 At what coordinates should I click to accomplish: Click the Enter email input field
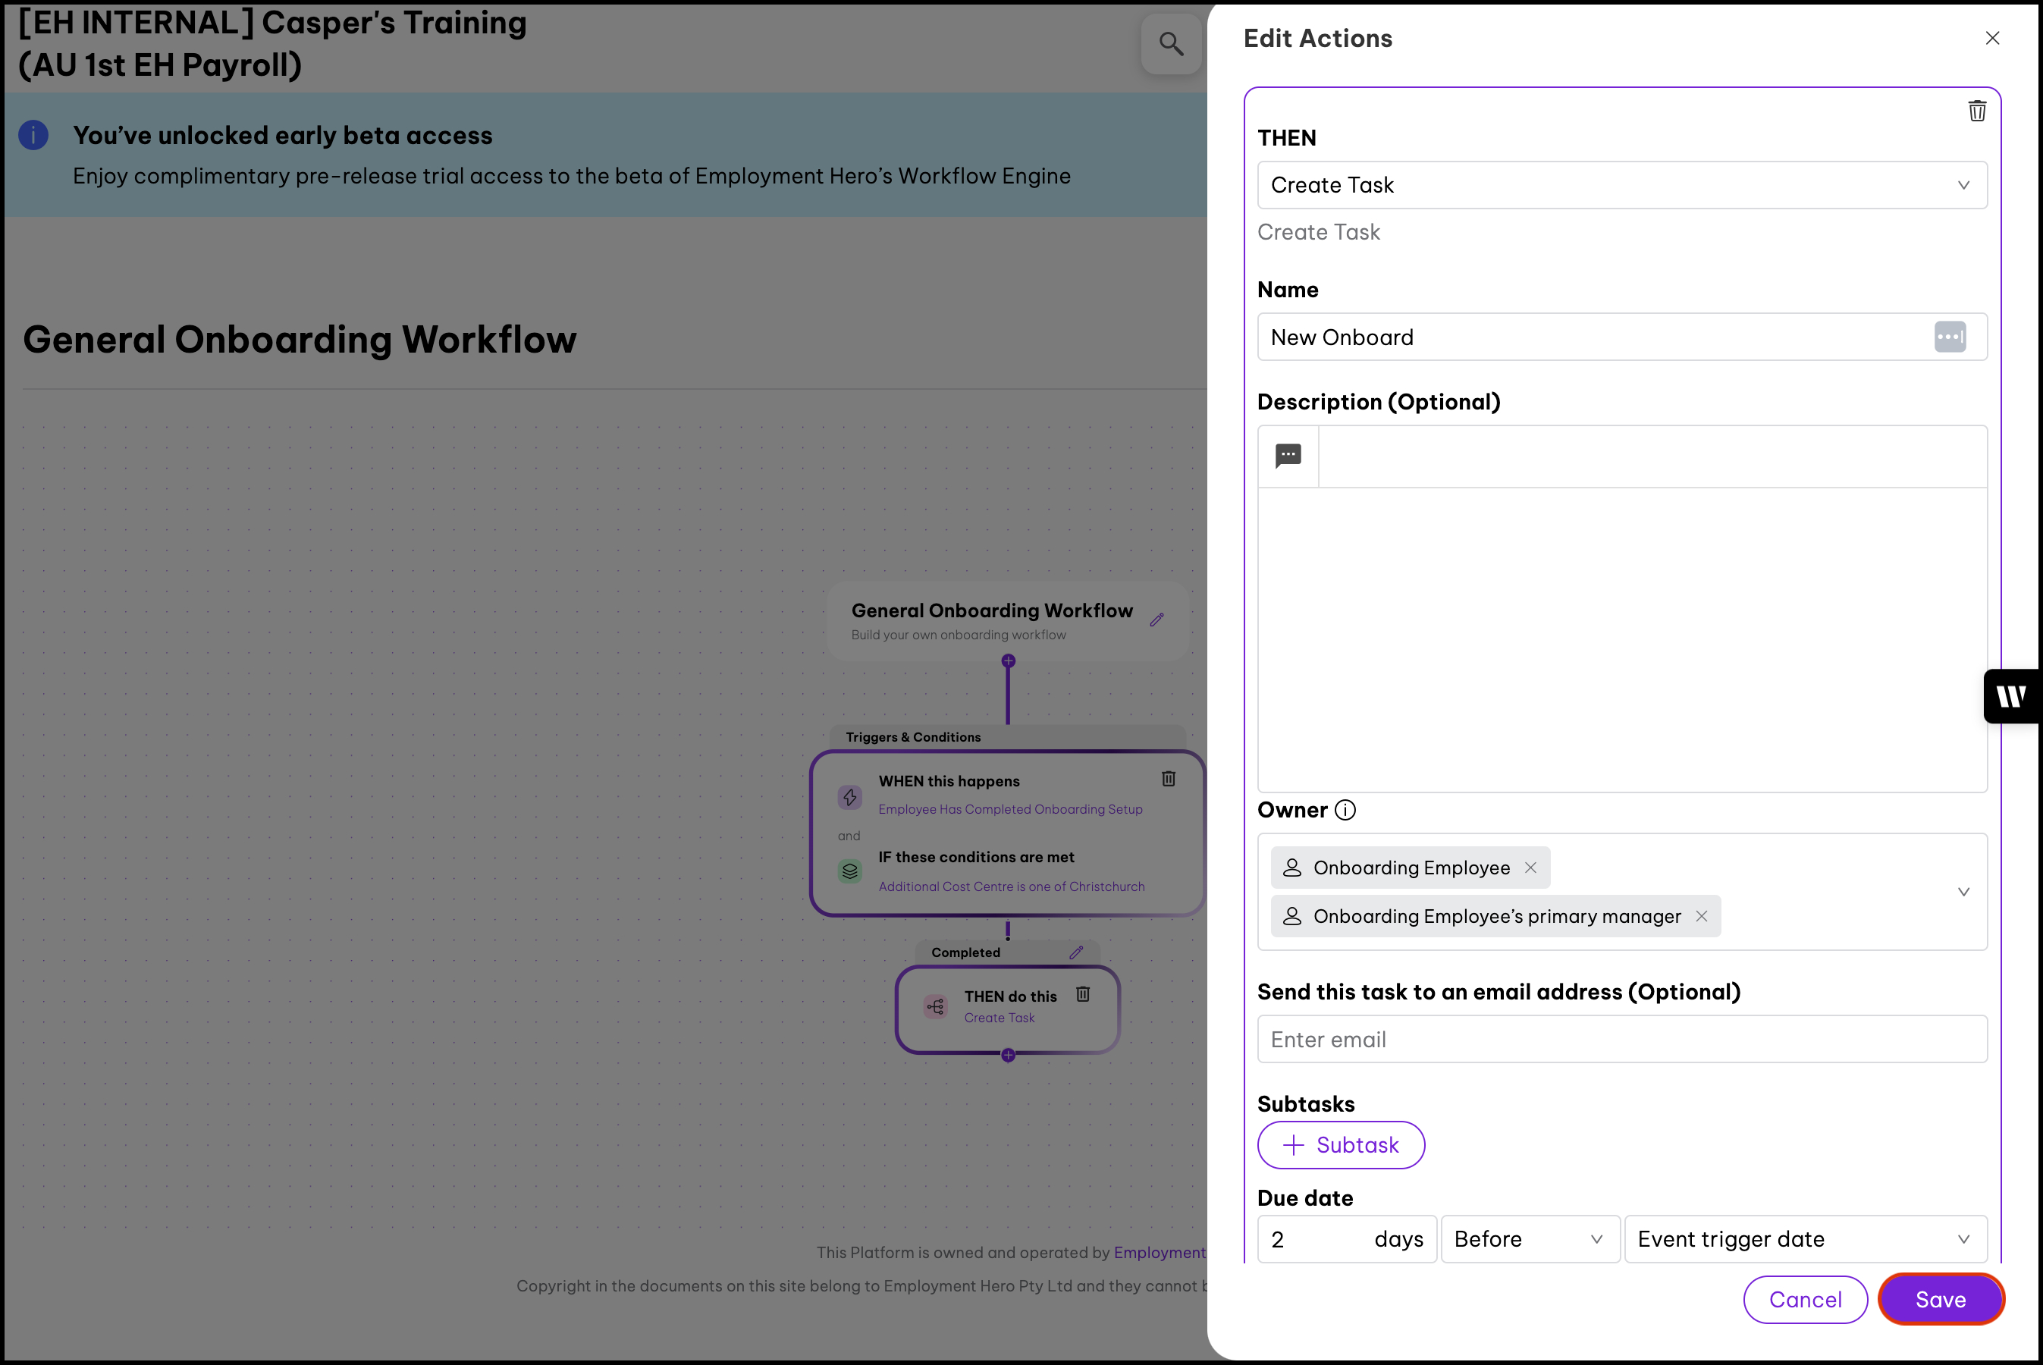[x=1621, y=1040]
